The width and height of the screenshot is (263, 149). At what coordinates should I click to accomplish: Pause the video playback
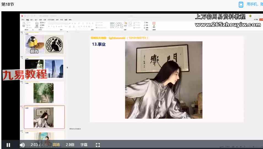point(8,145)
